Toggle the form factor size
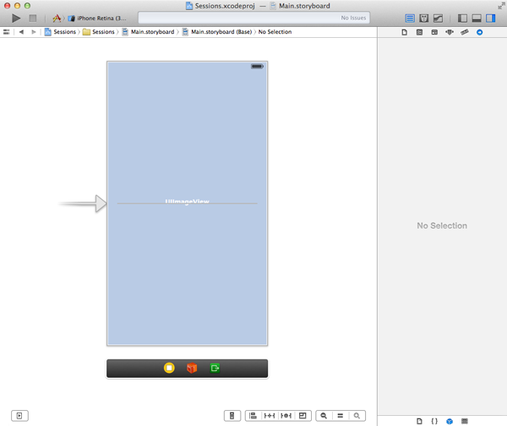This screenshot has height=426, width=507. pyautogui.click(x=232, y=416)
